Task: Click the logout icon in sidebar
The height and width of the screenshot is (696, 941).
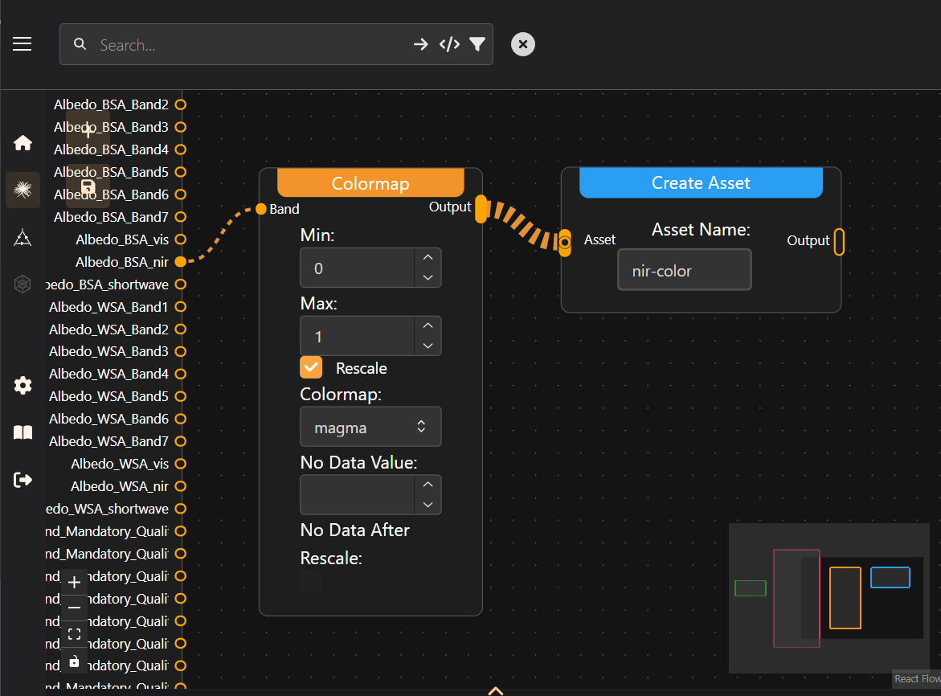Action: [x=23, y=480]
